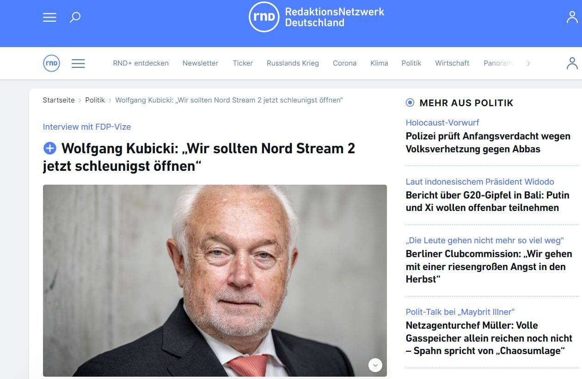
Task: Go to Wirtschaft section in navbar
Action: point(452,63)
